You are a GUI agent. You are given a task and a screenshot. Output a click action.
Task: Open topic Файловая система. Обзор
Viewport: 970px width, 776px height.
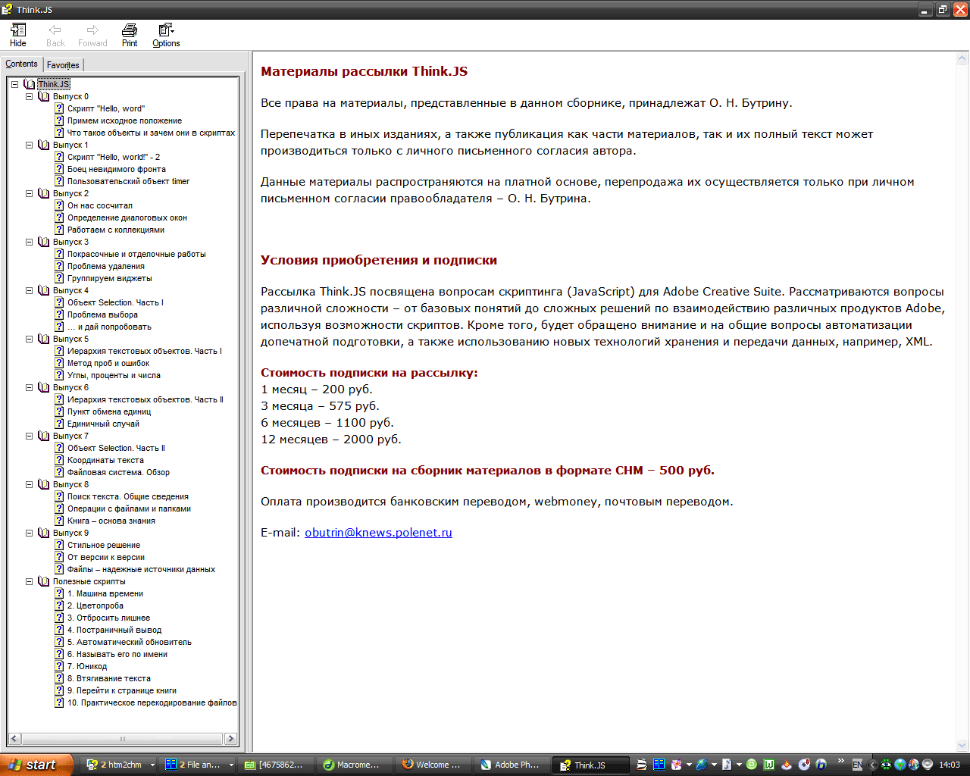tap(118, 472)
